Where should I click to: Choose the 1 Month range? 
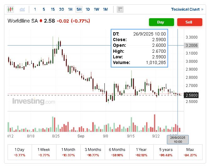(x=68, y=152)
